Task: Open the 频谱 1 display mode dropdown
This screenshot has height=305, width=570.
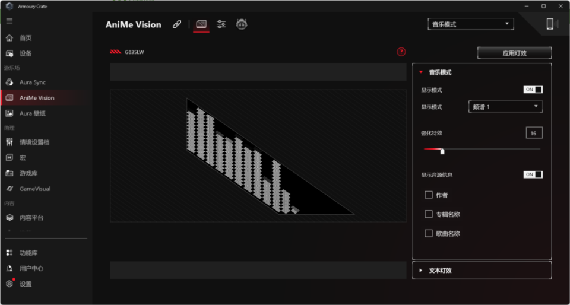Action: [506, 107]
